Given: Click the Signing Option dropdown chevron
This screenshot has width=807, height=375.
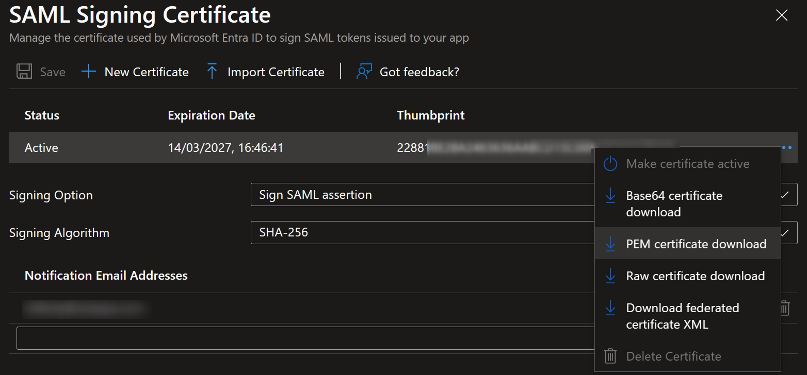Looking at the screenshot, I should coord(785,195).
